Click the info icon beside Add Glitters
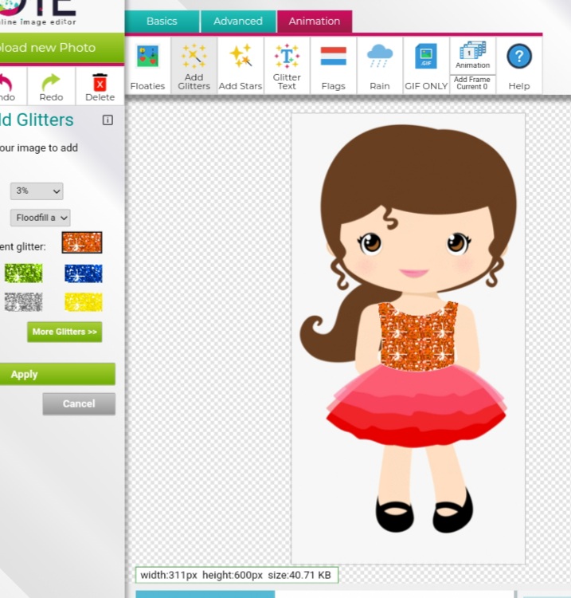The height and width of the screenshot is (598, 571). coord(108,120)
